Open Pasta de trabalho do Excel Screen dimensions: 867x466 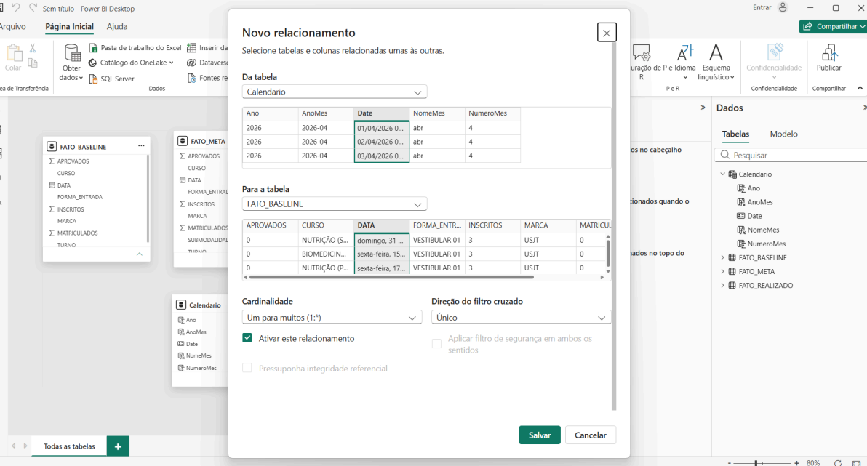(x=135, y=47)
